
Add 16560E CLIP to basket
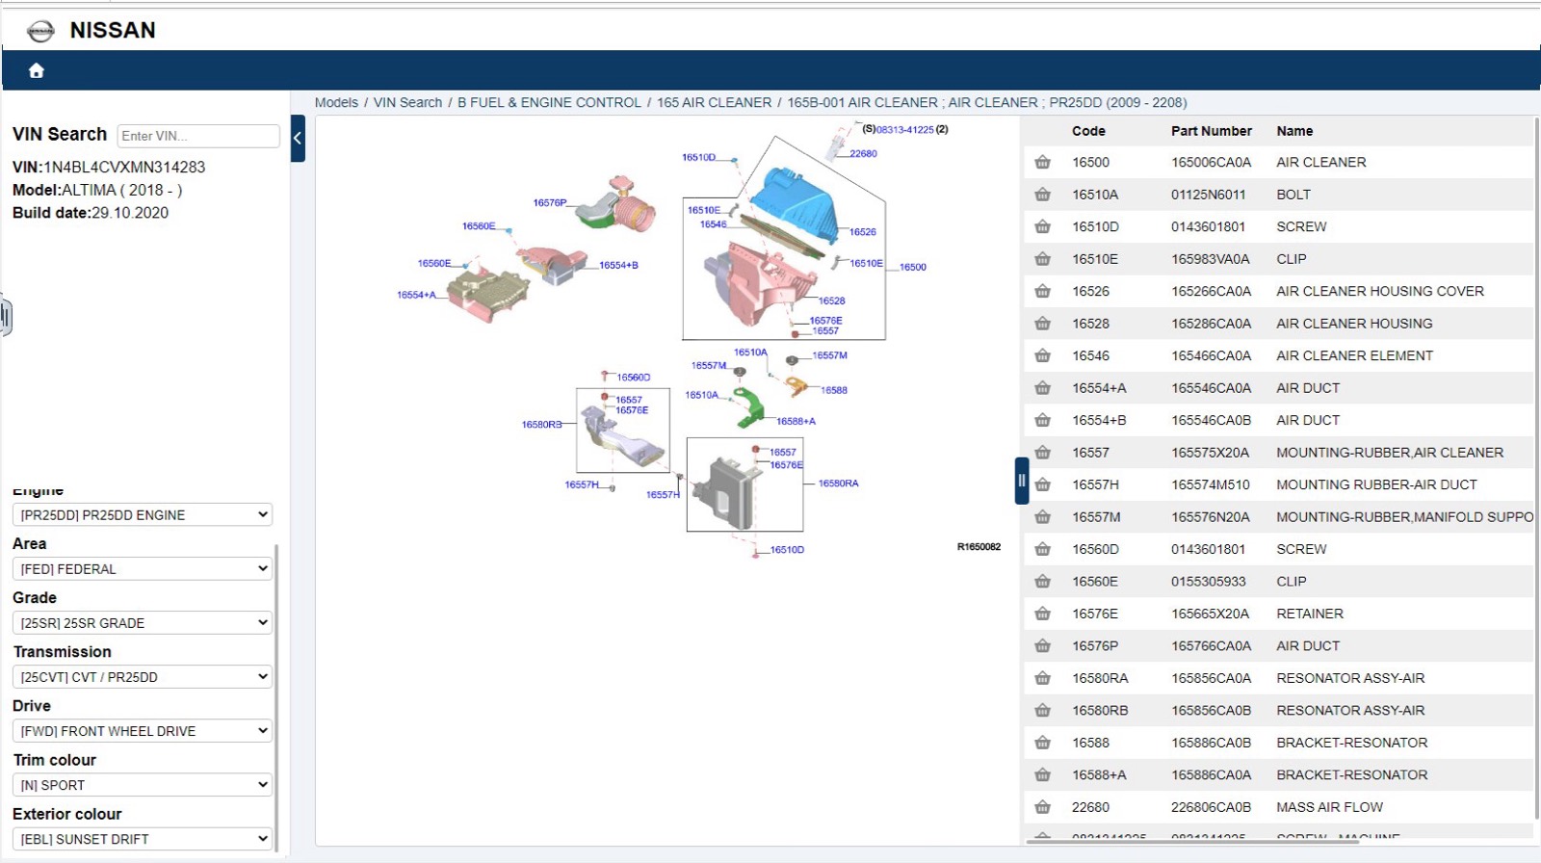coord(1043,582)
